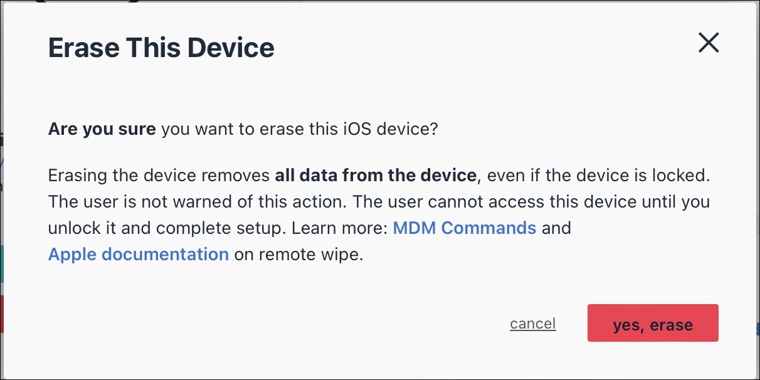
Task: Click the Erase This Device heading
Action: [161, 48]
